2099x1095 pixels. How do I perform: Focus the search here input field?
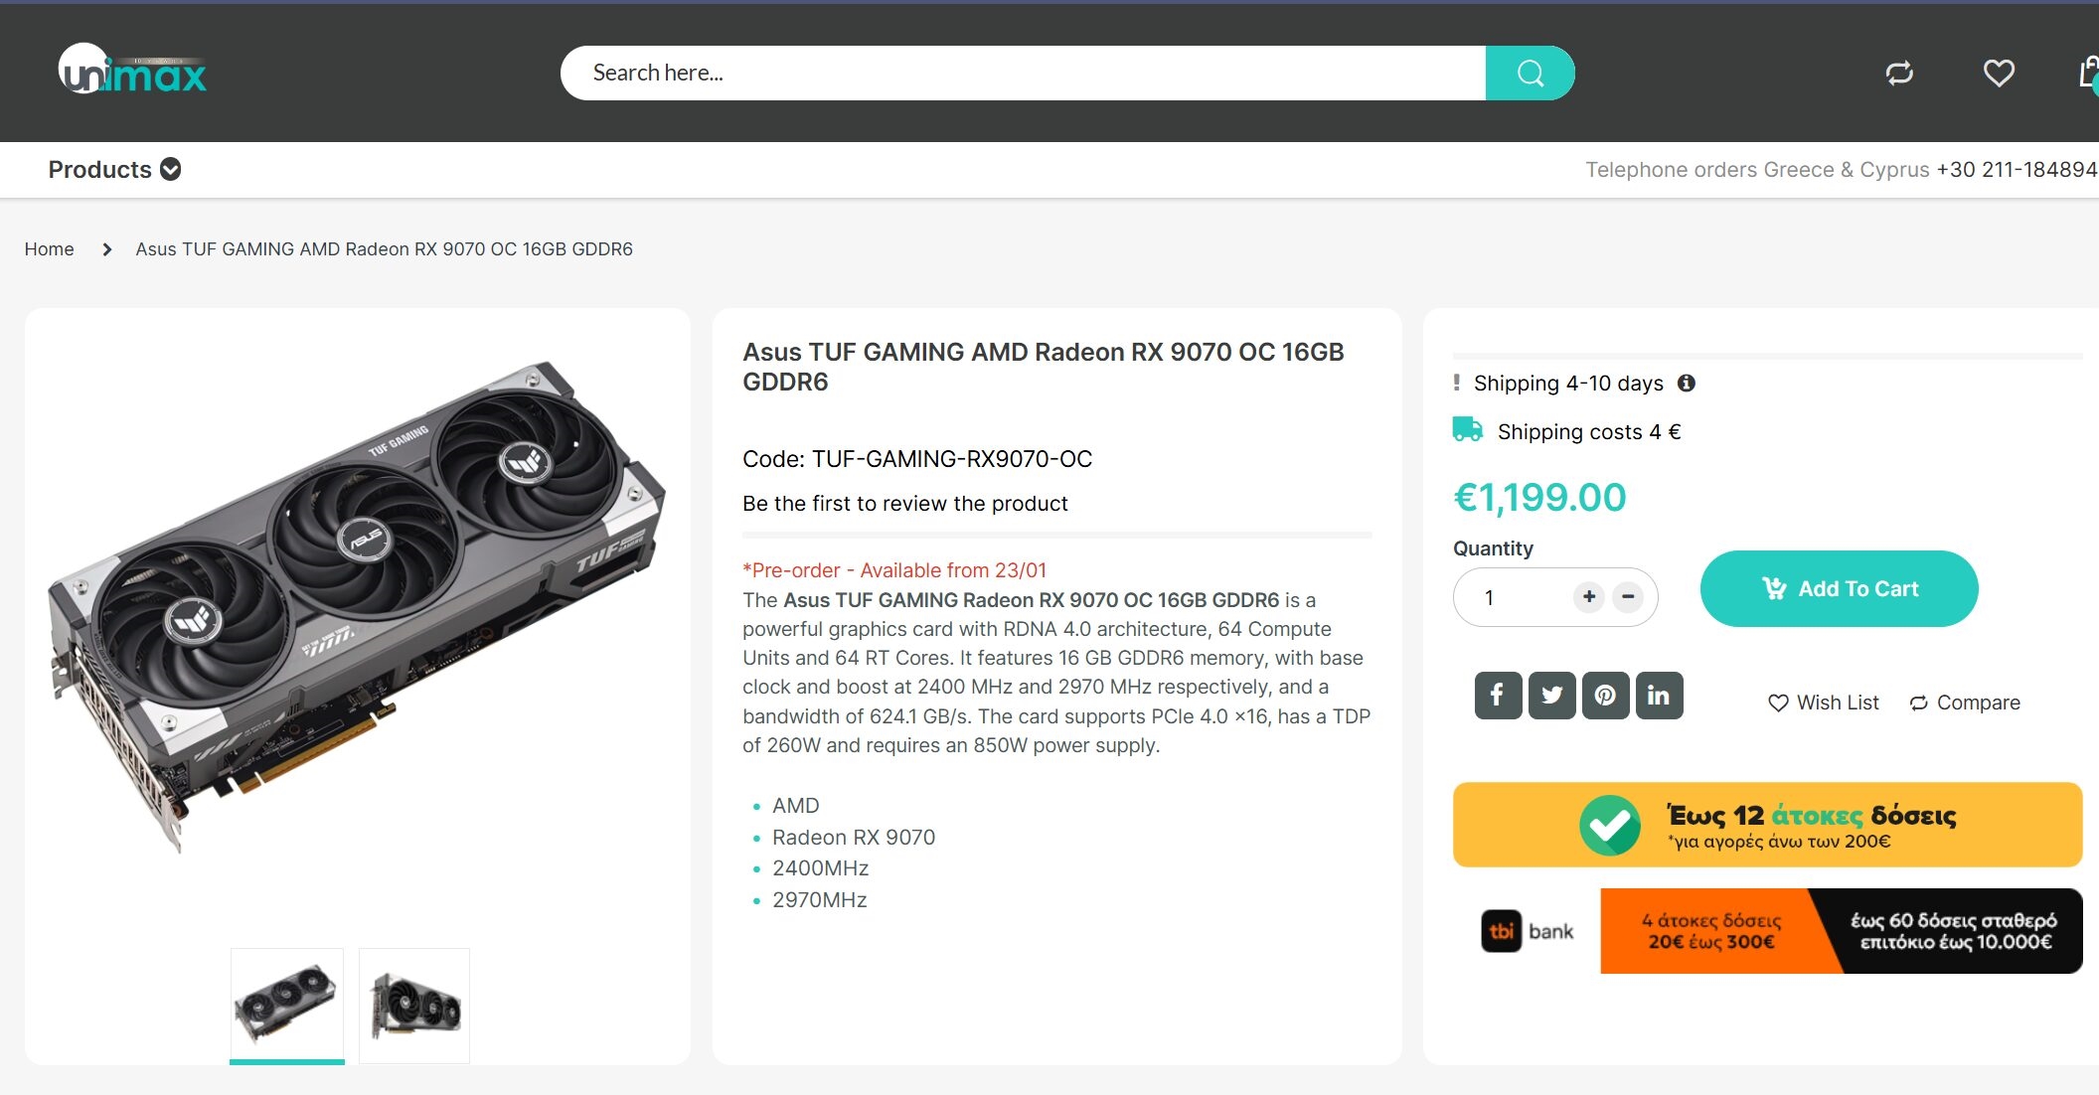(1024, 73)
